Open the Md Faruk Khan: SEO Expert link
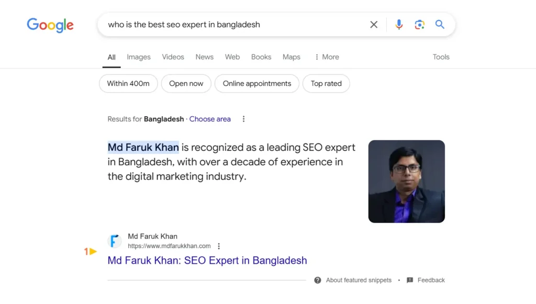 (207, 261)
